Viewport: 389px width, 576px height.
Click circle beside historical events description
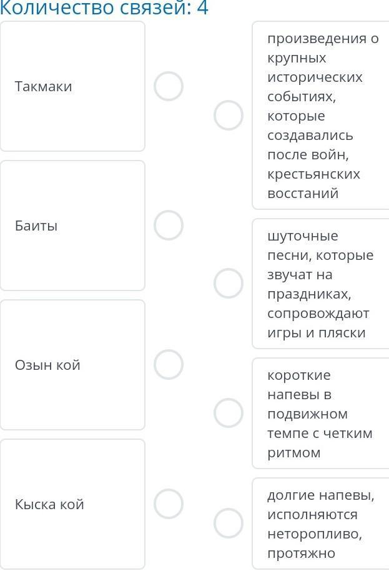pyautogui.click(x=229, y=116)
